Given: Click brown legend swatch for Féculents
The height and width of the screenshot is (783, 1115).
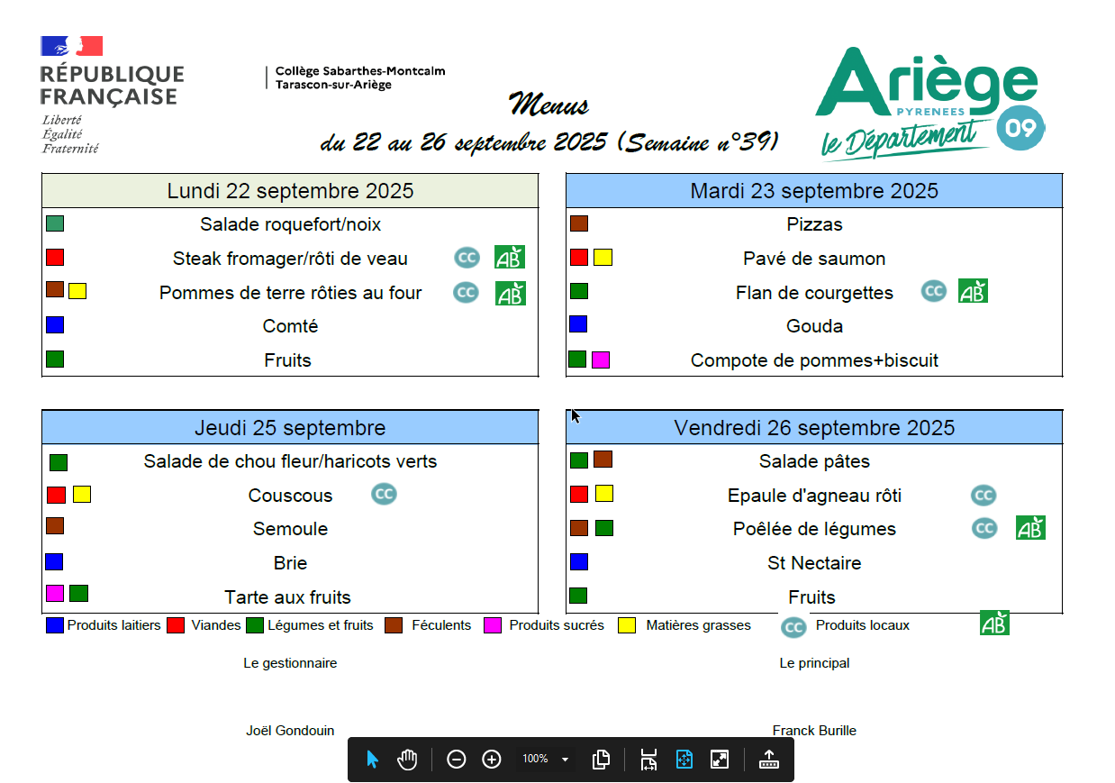Looking at the screenshot, I should tap(393, 625).
